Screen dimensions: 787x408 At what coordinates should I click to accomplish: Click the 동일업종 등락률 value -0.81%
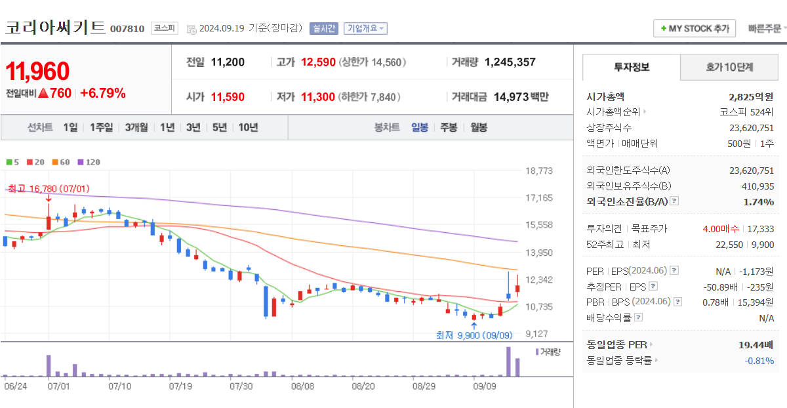click(x=759, y=360)
